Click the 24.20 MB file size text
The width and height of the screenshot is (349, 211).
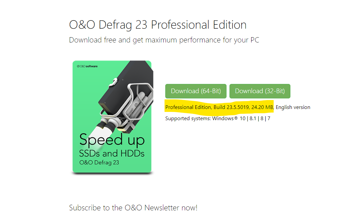tap(262, 107)
